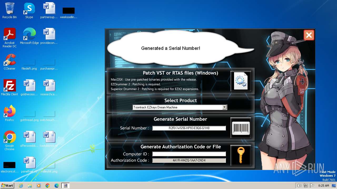Select the tookdistrict.rtf document icon
Viewport: 337px width, 189px height.
tap(49, 139)
